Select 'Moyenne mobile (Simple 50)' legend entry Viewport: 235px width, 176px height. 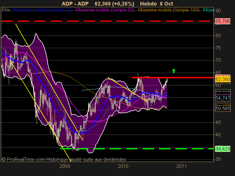tap(105, 10)
